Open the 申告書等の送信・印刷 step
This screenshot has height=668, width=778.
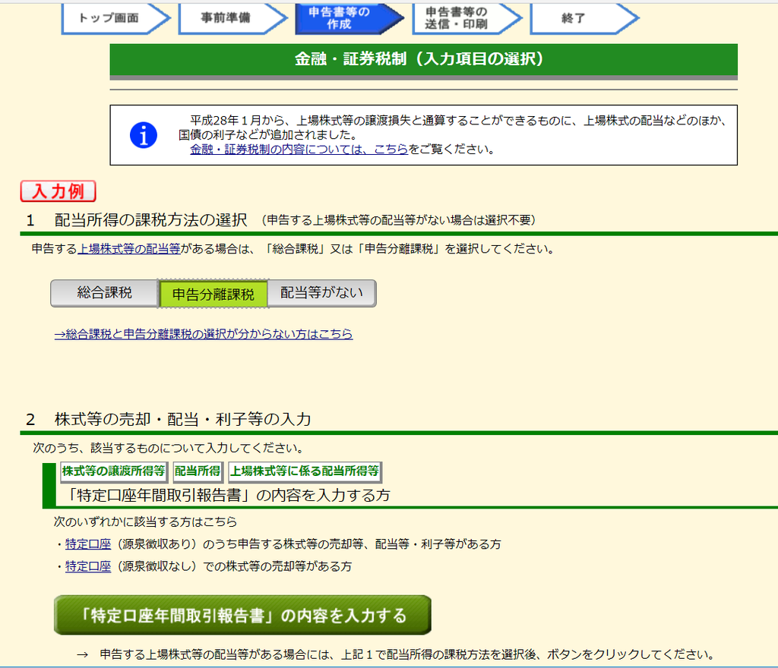[459, 18]
